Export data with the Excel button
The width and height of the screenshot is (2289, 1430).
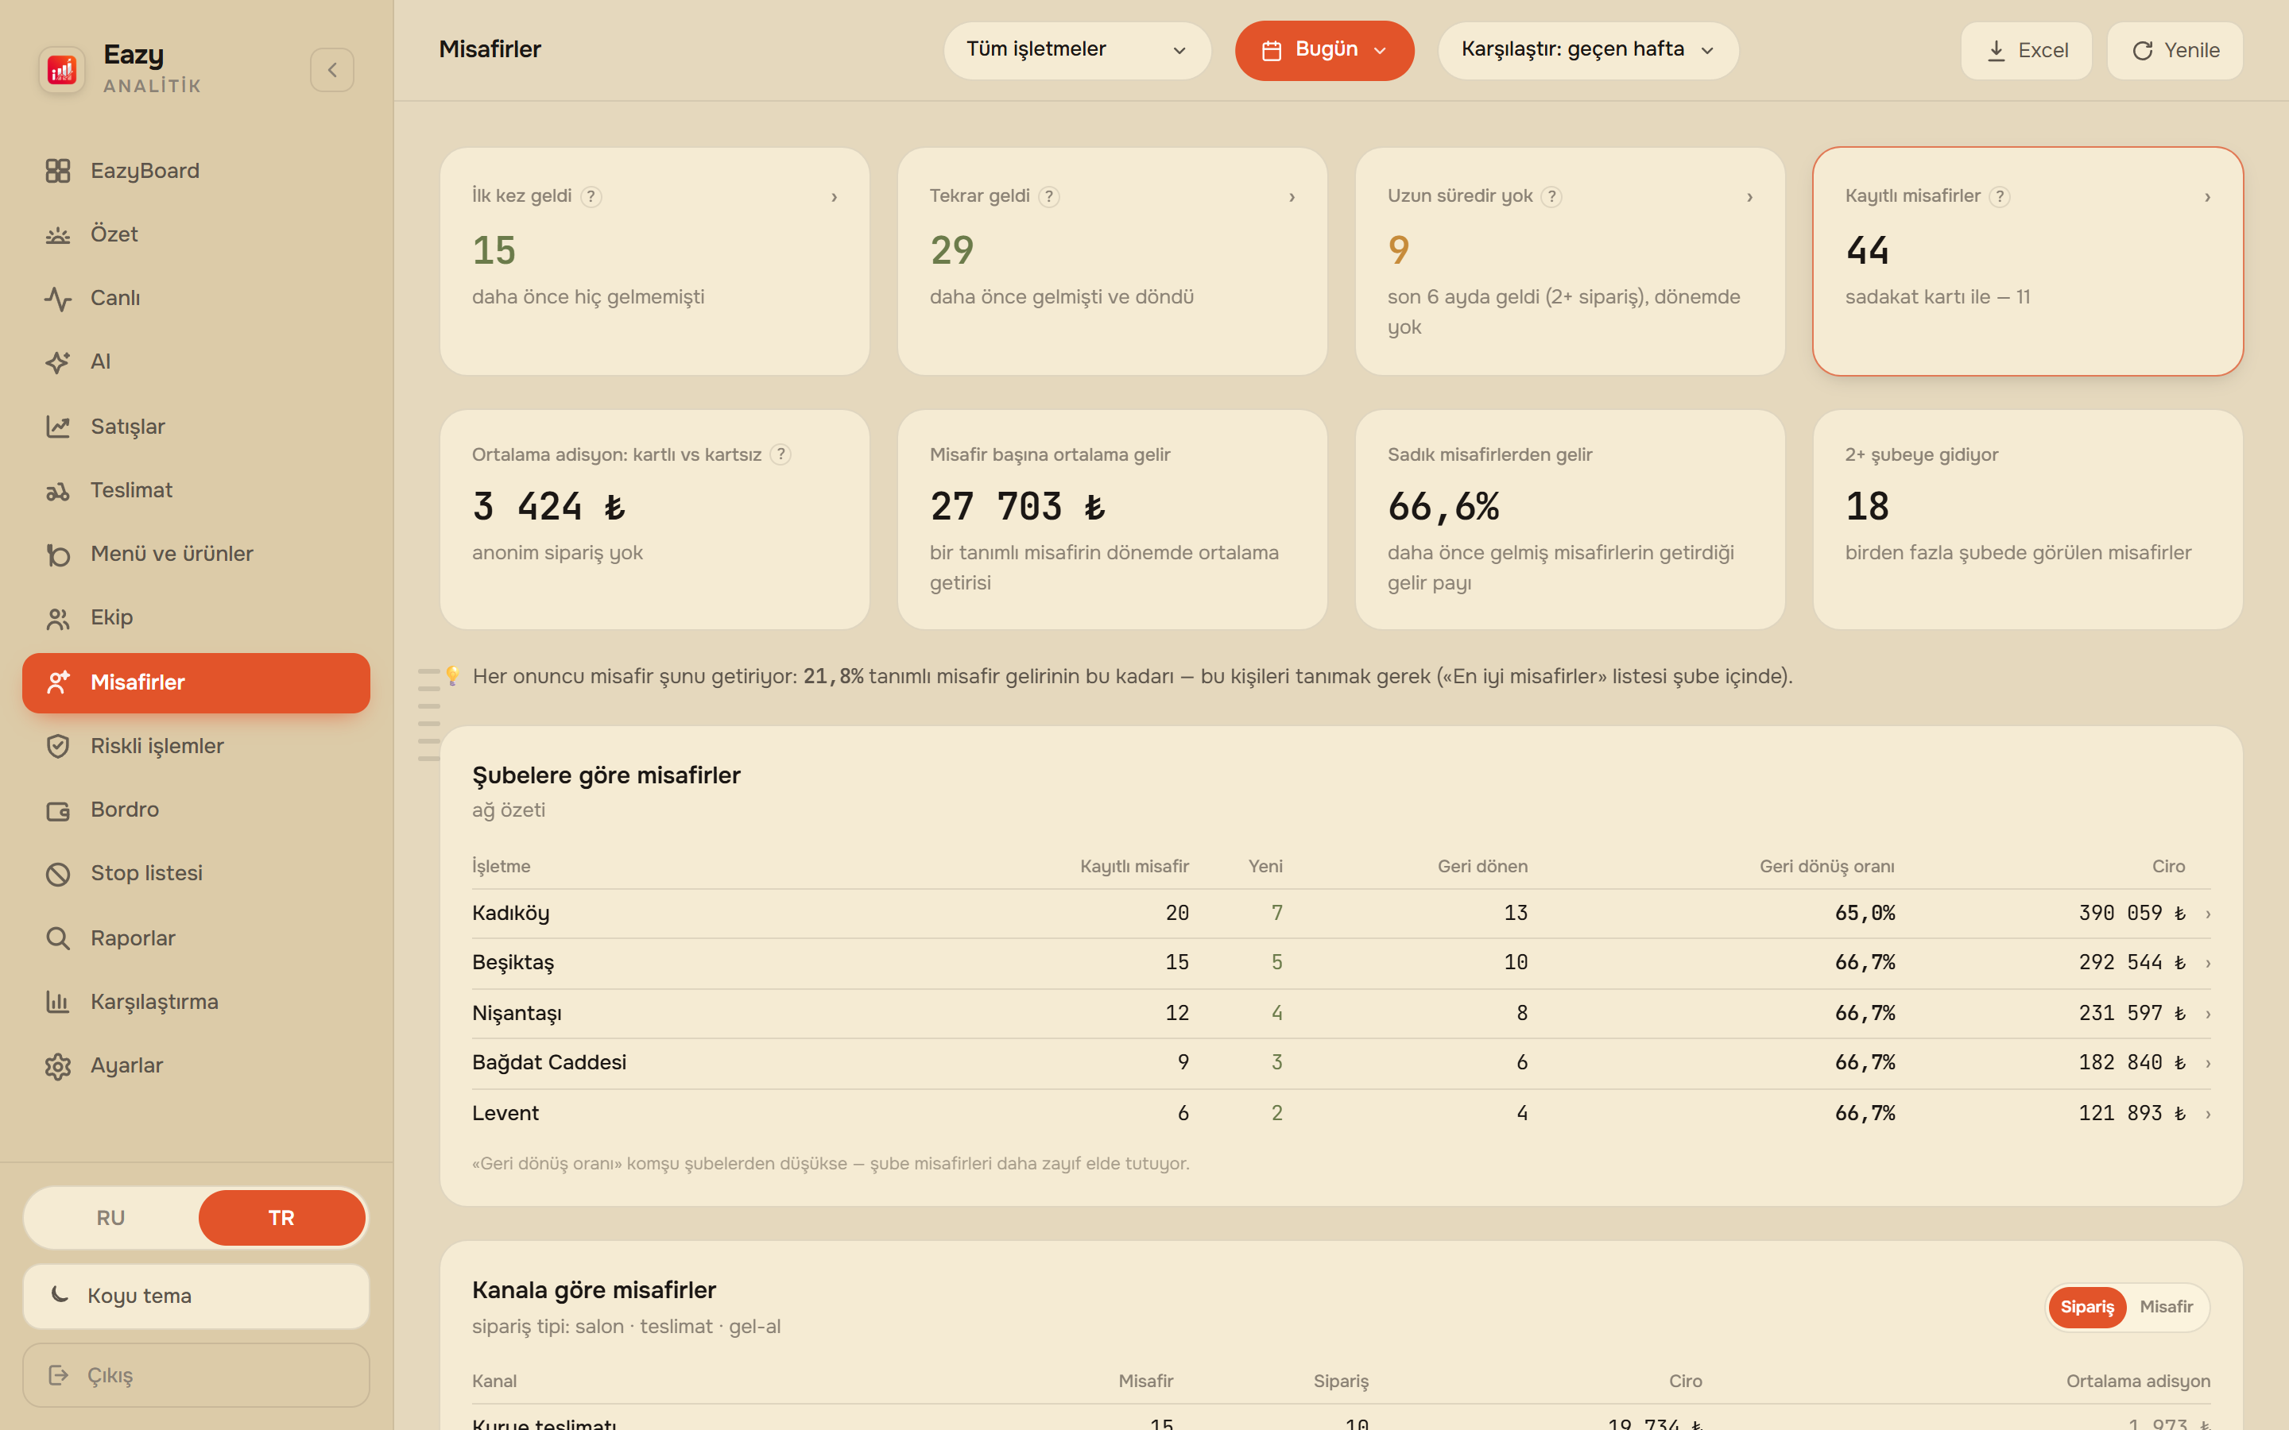[2026, 50]
